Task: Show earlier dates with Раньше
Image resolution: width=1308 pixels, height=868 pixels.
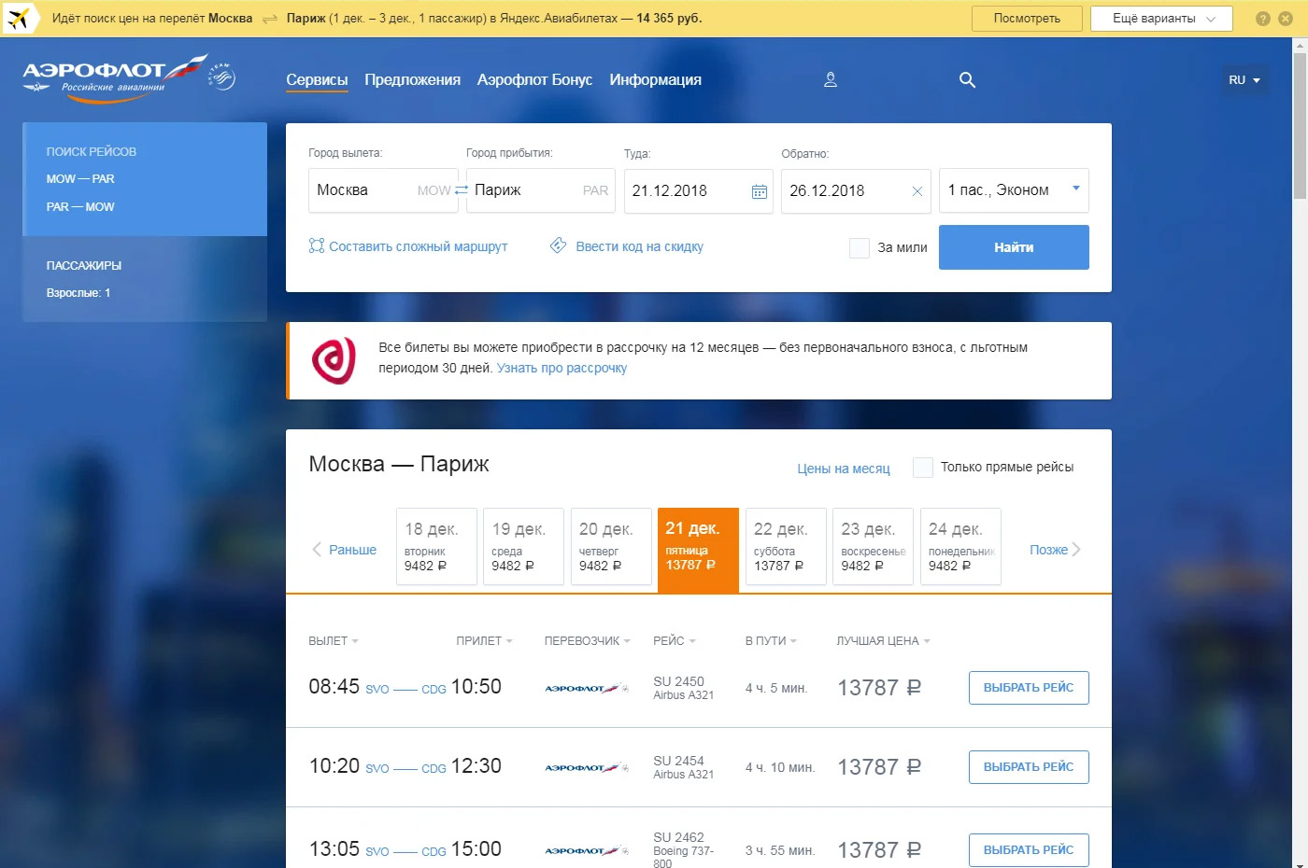Action: click(345, 550)
